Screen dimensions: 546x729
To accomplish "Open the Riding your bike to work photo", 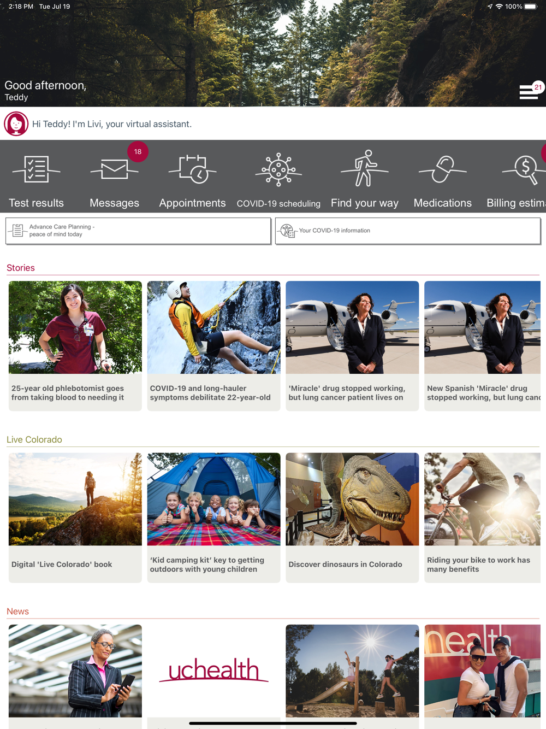I will coord(483,499).
